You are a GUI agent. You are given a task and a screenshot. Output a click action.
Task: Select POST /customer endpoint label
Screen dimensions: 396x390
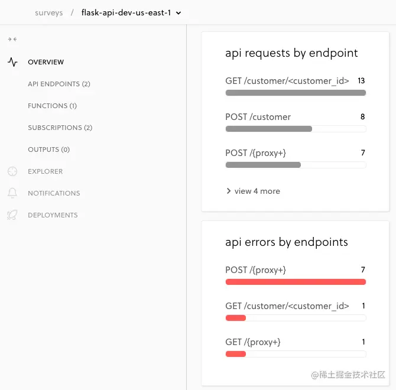click(x=258, y=117)
